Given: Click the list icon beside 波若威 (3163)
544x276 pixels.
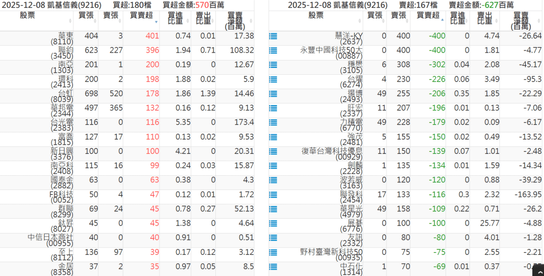Looking at the screenshot, I should click(x=273, y=181).
